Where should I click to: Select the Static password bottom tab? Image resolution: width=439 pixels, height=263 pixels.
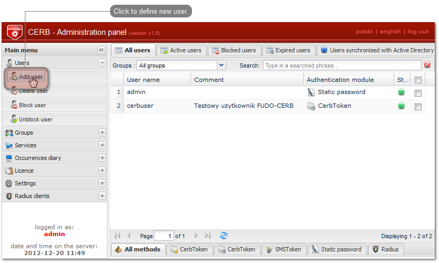coord(337,249)
